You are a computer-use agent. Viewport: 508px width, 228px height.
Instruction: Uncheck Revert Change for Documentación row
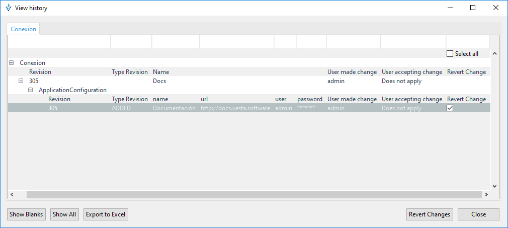point(450,108)
